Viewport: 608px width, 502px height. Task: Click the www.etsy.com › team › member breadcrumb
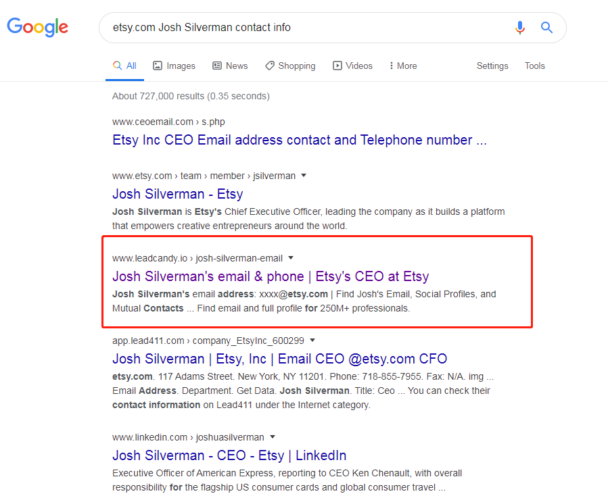click(204, 176)
